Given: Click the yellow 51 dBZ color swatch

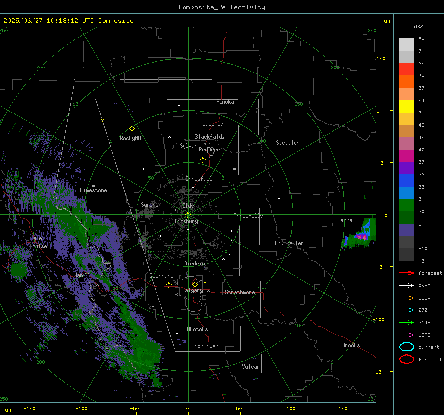Looking at the screenshot, I should [x=407, y=107].
